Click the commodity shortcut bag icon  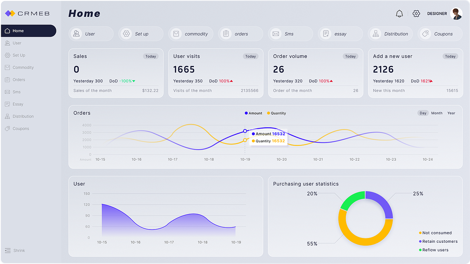(176, 34)
